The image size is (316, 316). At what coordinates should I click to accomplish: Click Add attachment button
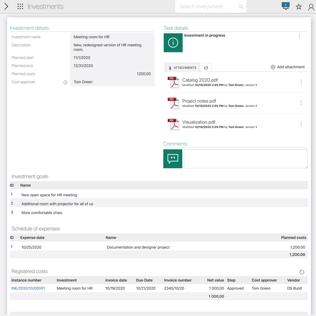tap(287, 67)
